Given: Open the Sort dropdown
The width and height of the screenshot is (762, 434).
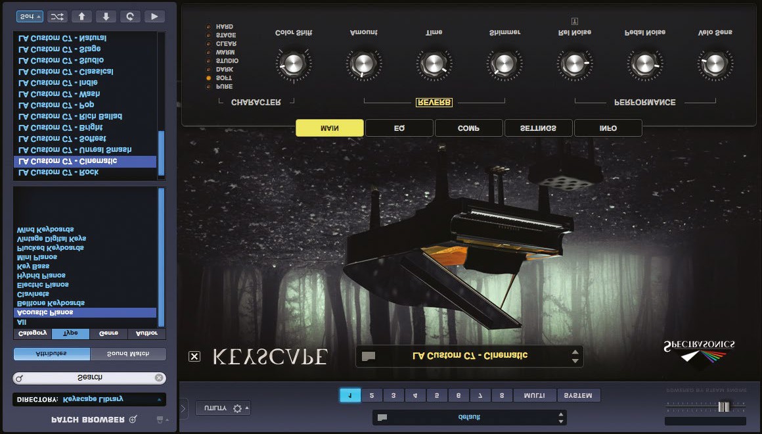Looking at the screenshot, I should point(30,16).
